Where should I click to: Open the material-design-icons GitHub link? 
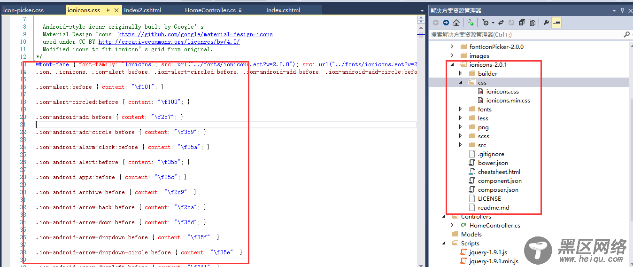coord(195,34)
